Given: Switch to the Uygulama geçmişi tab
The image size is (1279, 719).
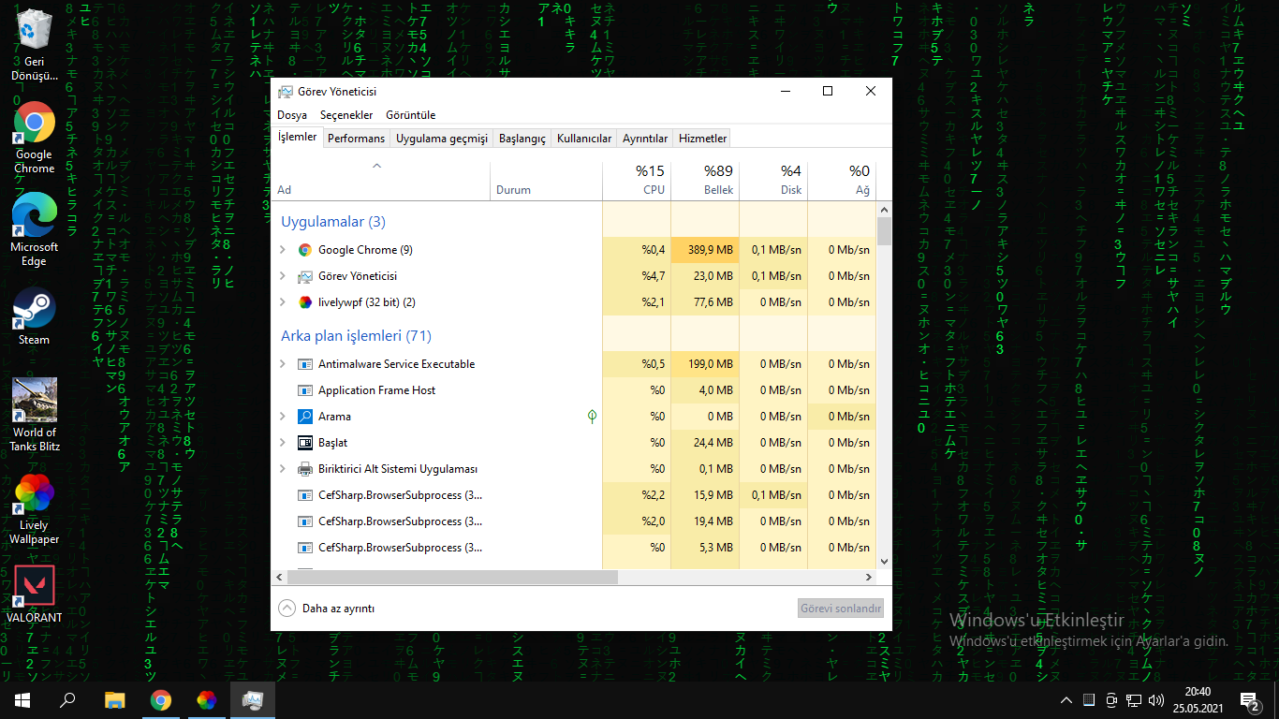Looking at the screenshot, I should coord(442,139).
